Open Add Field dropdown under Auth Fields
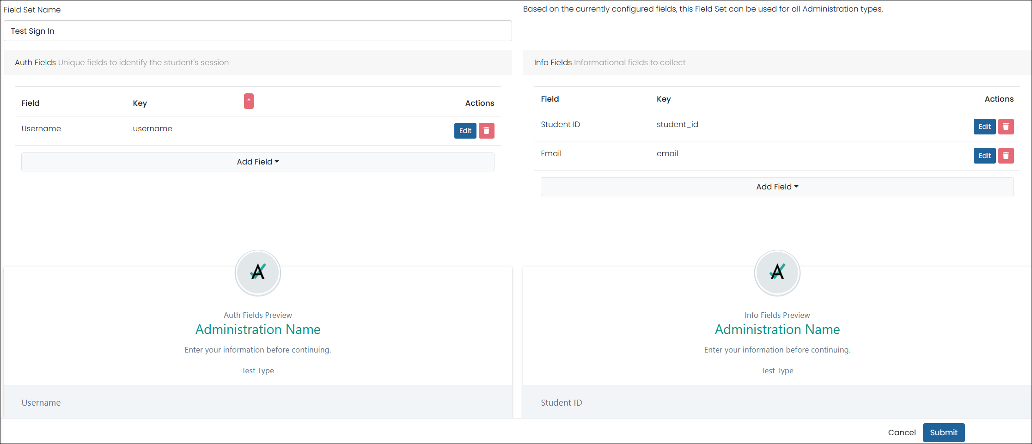Image resolution: width=1032 pixels, height=444 pixels. [x=258, y=162]
